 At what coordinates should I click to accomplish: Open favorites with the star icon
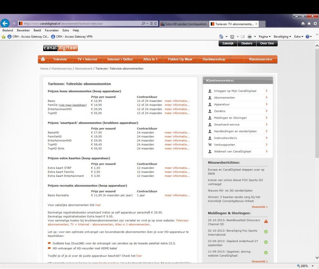pyautogui.click(x=309, y=24)
